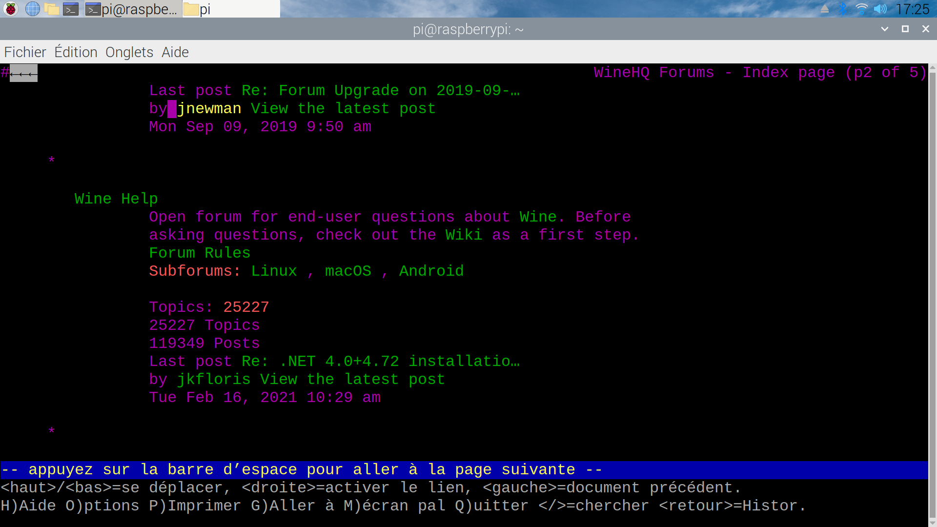Viewport: 937px width, 527px height.
Task: Open the jkfloris user link
Action: [x=214, y=379]
